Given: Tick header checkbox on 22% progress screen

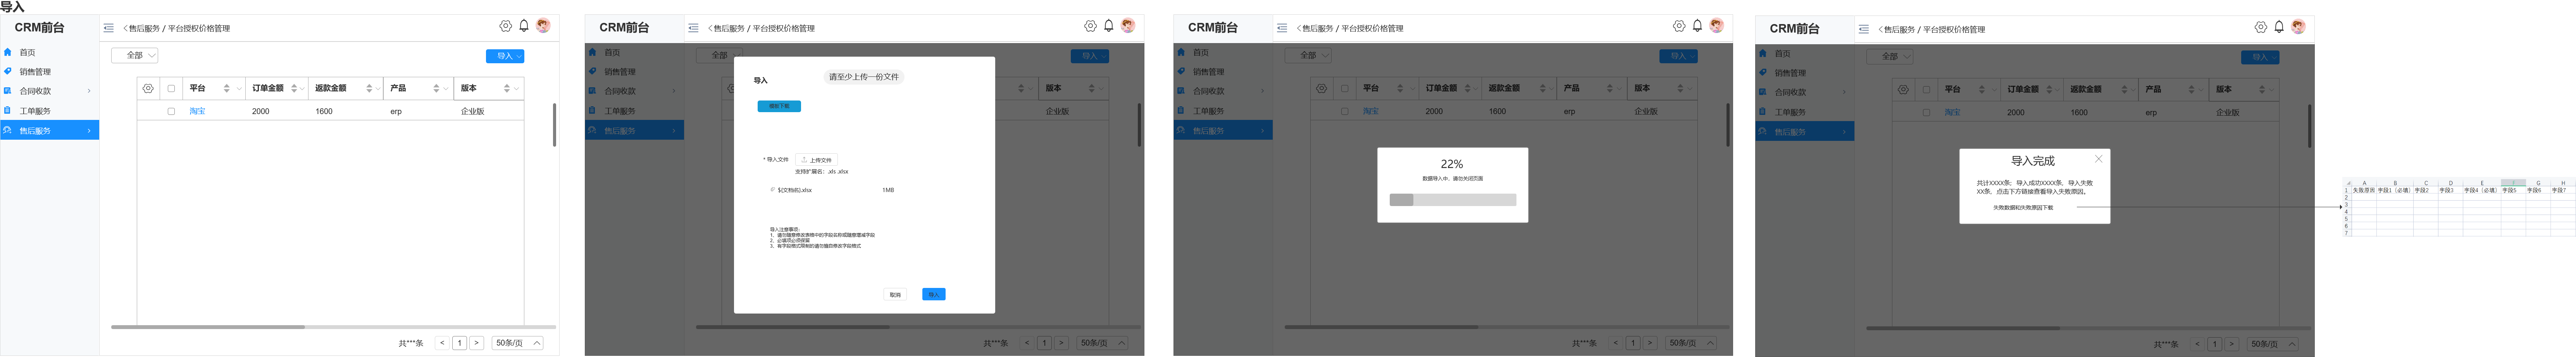Looking at the screenshot, I should tap(1345, 88).
